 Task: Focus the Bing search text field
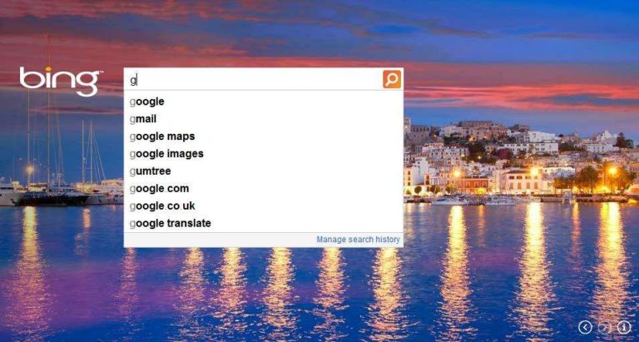click(254, 79)
